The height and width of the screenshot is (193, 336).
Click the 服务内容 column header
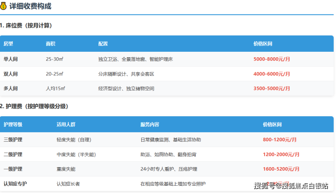pos(149,124)
